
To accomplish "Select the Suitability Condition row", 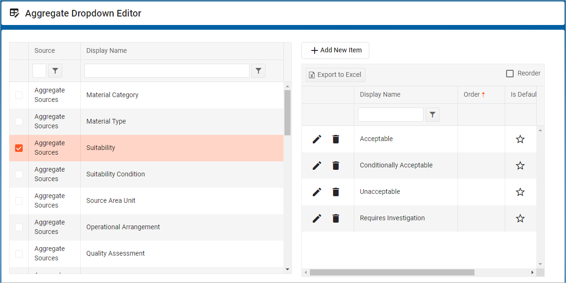I will (x=116, y=175).
